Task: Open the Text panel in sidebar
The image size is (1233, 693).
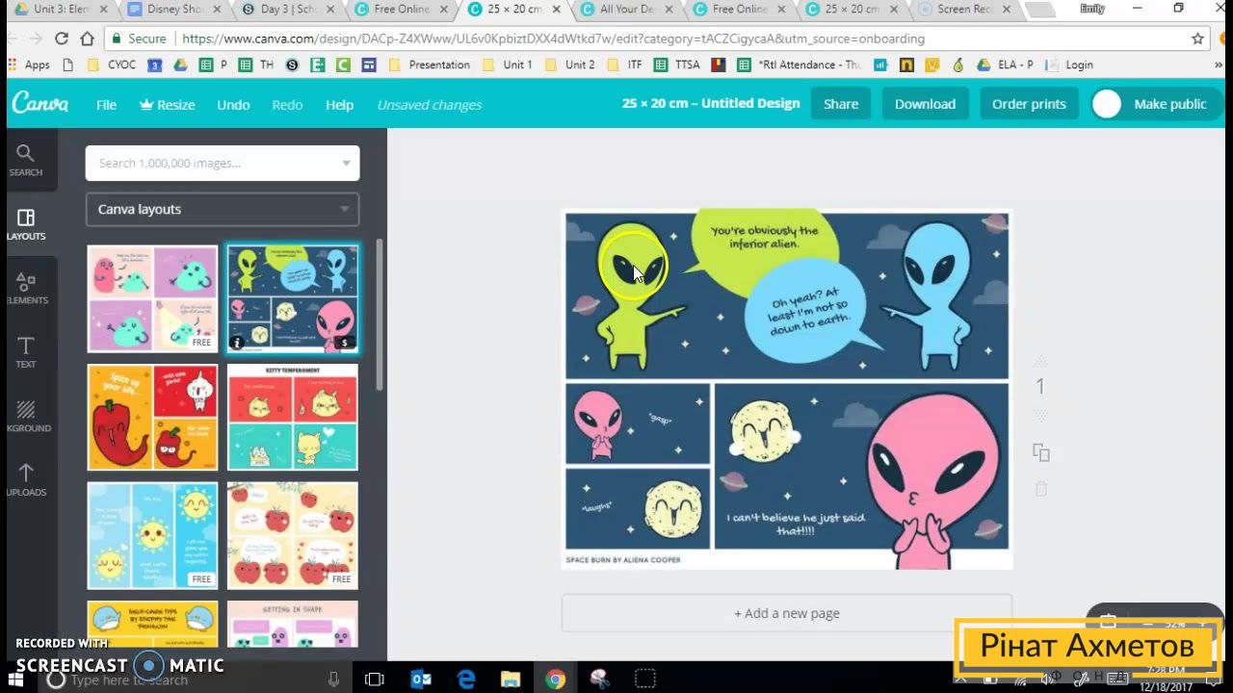Action: [x=26, y=352]
